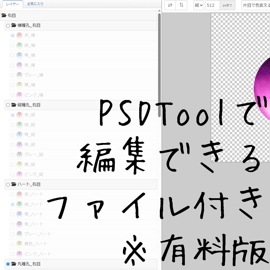Click the folder icon beside 丸瞳孔_右目
Image resolution: width=270 pixels, height=270 pixels.
pos(13,264)
